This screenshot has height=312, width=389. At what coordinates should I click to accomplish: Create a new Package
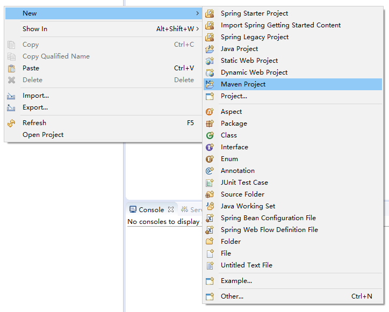pyautogui.click(x=293, y=124)
